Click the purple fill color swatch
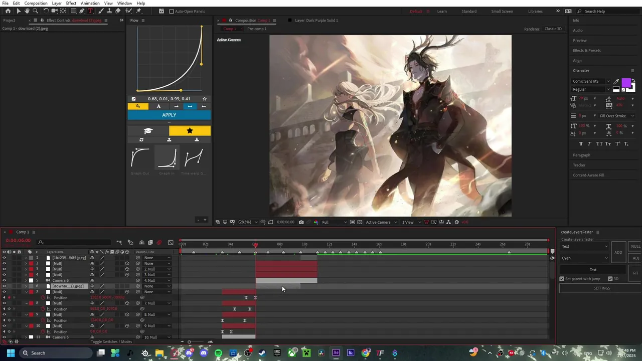Screen dimensions: 642x361 pyautogui.click(x=626, y=83)
